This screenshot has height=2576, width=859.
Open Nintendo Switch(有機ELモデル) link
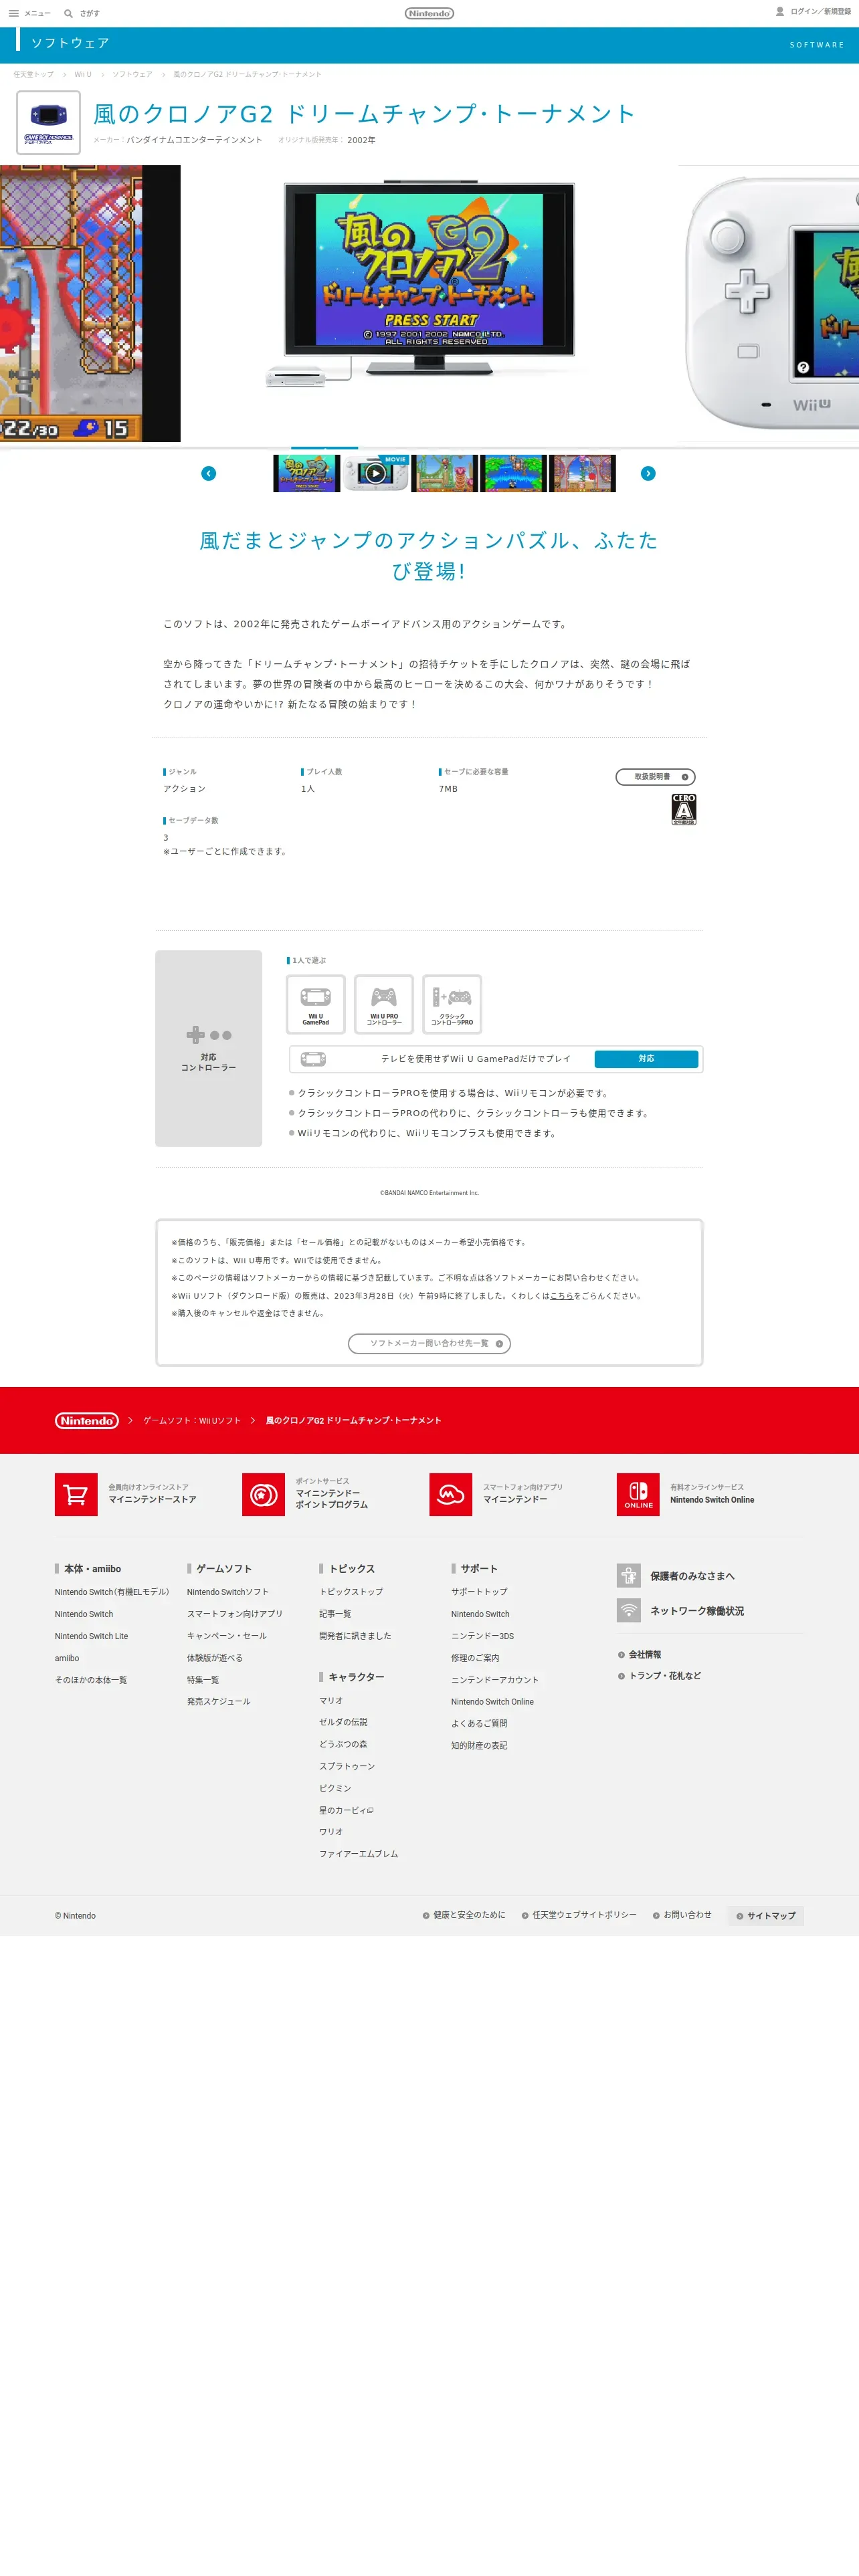[112, 1592]
